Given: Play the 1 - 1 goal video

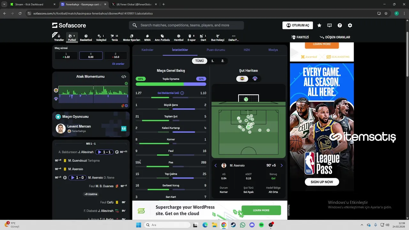Looking at the screenshot, I should 104,152.
